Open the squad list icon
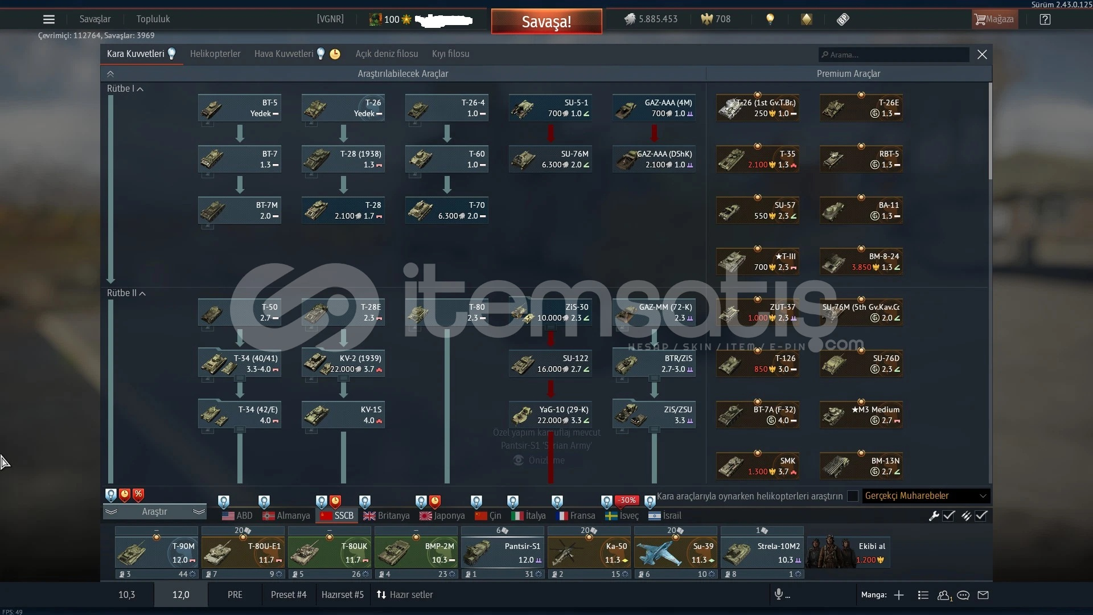 [x=923, y=595]
